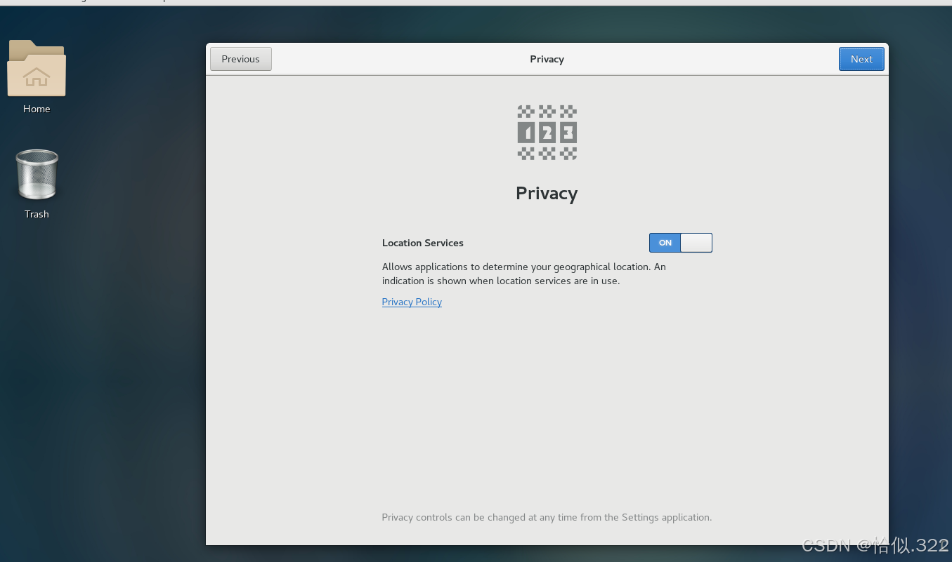Open the Privacy Policy link
The width and height of the screenshot is (952, 562).
point(412,302)
